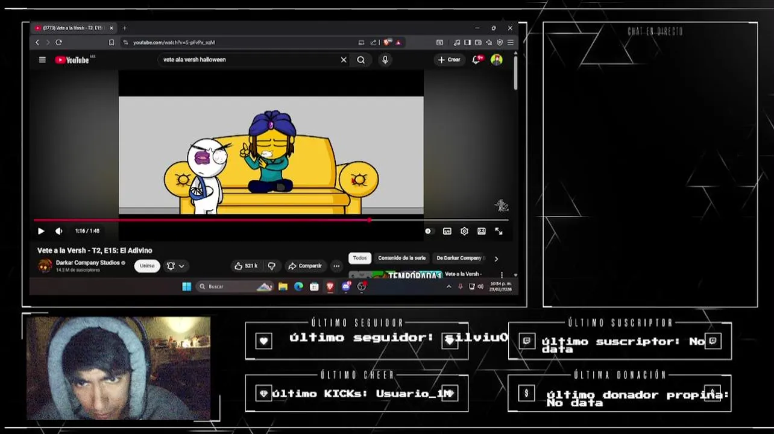The image size is (774, 434).
Task: Toggle the browser sidebar panel
Action: (467, 42)
